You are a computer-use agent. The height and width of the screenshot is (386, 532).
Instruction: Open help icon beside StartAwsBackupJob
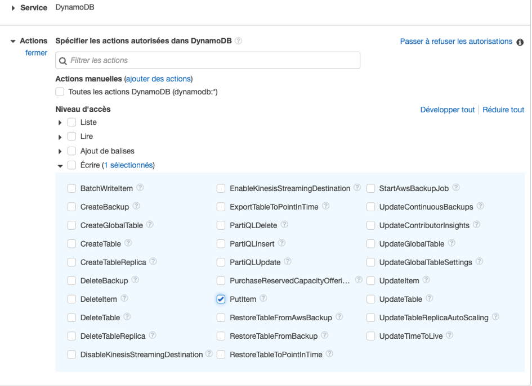[456, 188]
